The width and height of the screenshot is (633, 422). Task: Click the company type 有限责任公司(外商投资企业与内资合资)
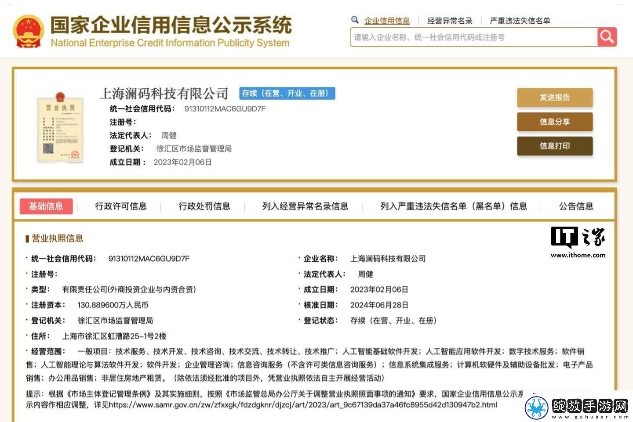(x=129, y=289)
